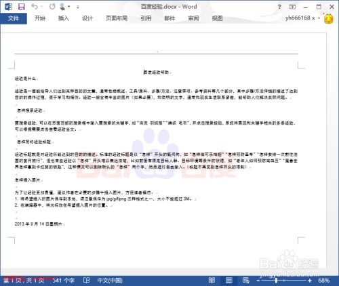Click the title line 百度经验帮助
The height and width of the screenshot is (286, 339).
tap(157, 73)
